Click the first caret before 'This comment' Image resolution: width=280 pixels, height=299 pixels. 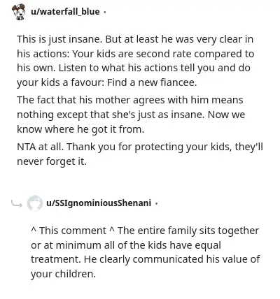point(34,230)
